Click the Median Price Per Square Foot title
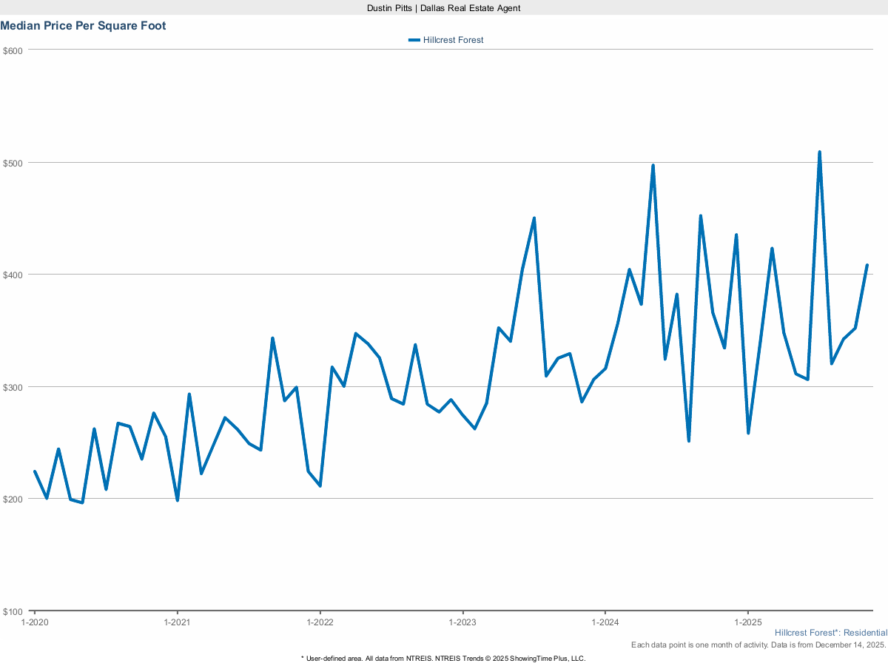 [x=83, y=26]
